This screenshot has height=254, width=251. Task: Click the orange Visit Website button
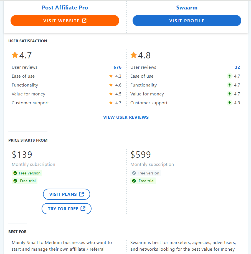(x=65, y=20)
